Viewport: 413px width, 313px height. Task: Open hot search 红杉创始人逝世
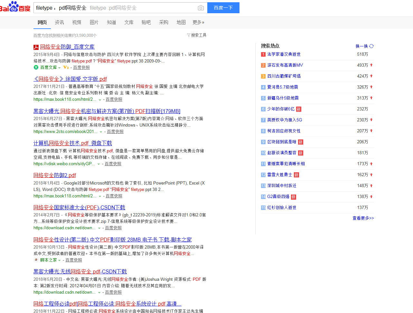[282, 207]
